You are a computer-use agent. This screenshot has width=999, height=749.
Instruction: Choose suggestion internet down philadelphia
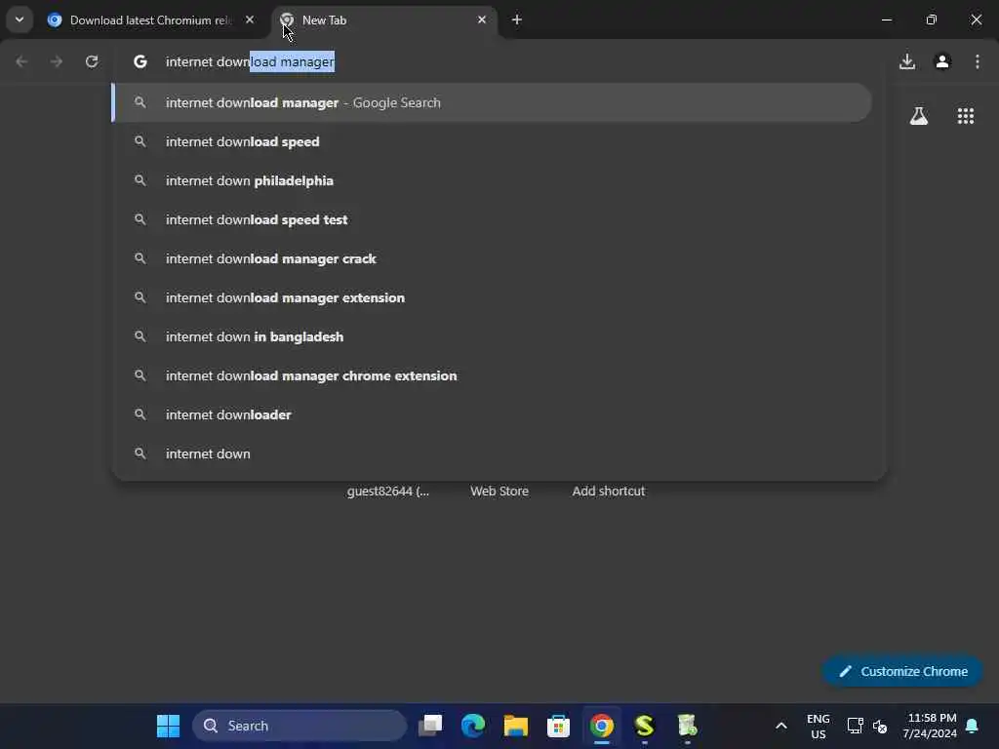(x=492, y=180)
